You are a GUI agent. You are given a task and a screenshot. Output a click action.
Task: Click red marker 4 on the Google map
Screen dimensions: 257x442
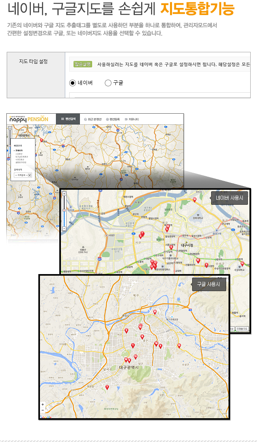point(161,346)
